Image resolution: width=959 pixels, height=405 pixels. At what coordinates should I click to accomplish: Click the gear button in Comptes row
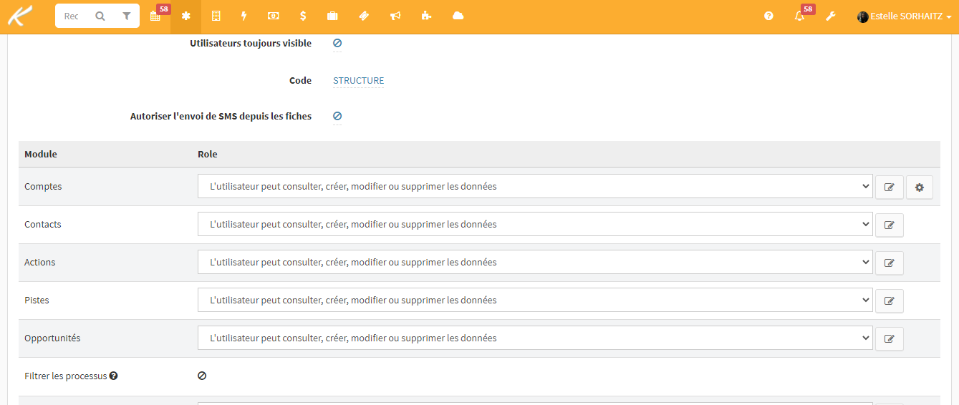pos(920,187)
